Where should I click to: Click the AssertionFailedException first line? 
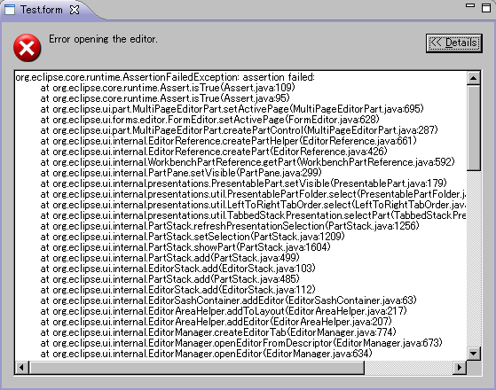coord(165,77)
